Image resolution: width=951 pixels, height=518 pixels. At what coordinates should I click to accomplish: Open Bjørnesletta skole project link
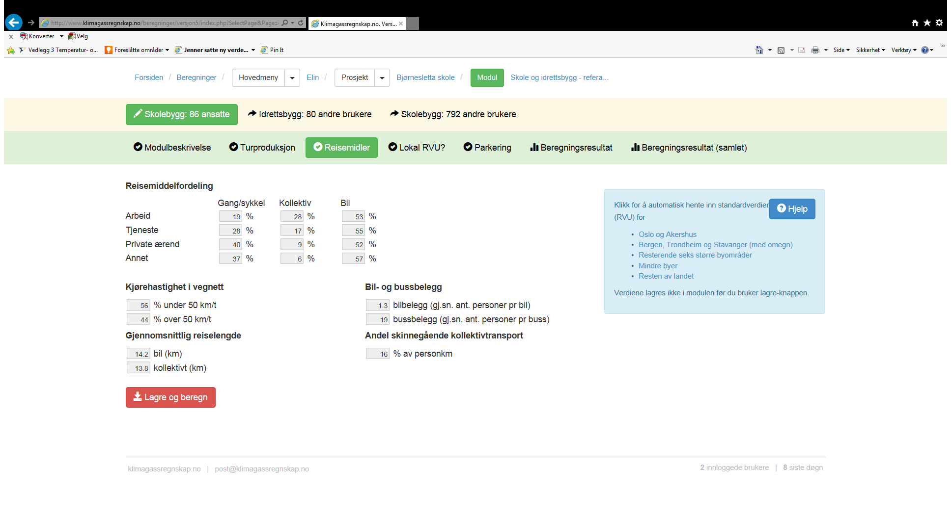click(426, 78)
